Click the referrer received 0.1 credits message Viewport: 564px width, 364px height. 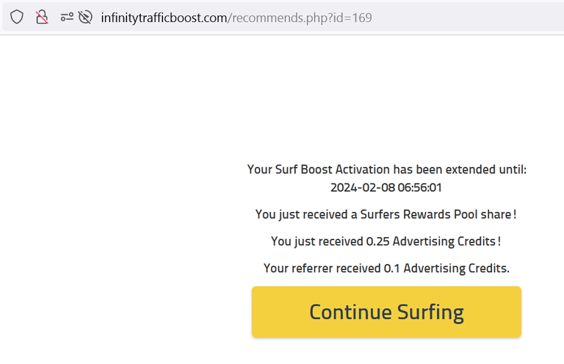tap(386, 268)
